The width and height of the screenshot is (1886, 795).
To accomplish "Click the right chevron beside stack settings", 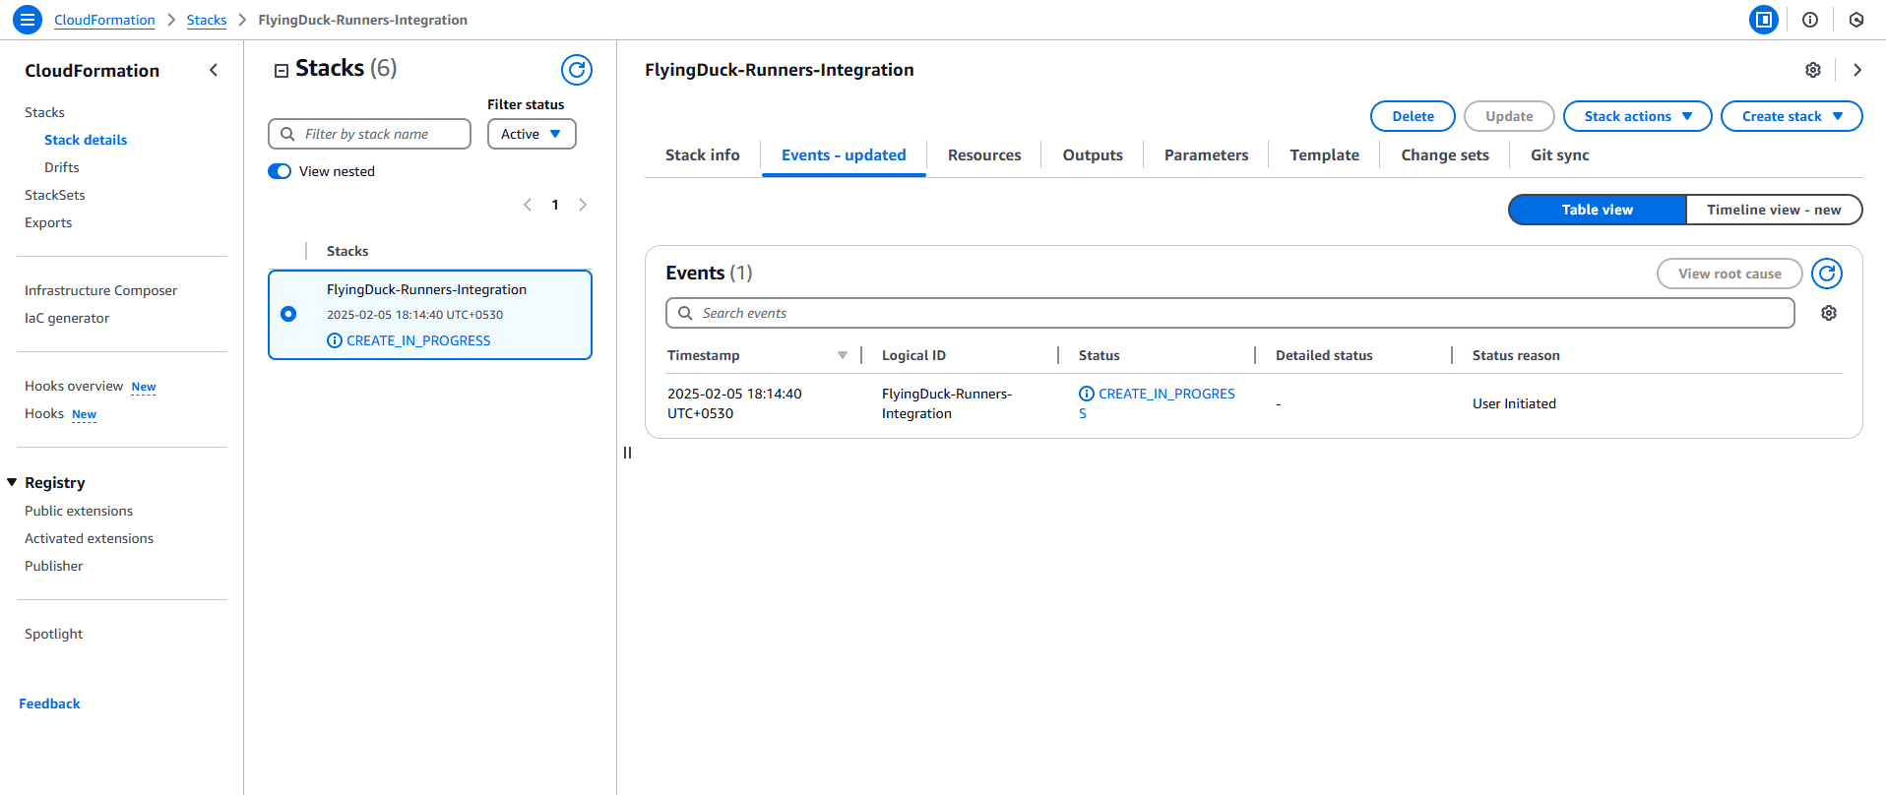I will coord(1857,70).
